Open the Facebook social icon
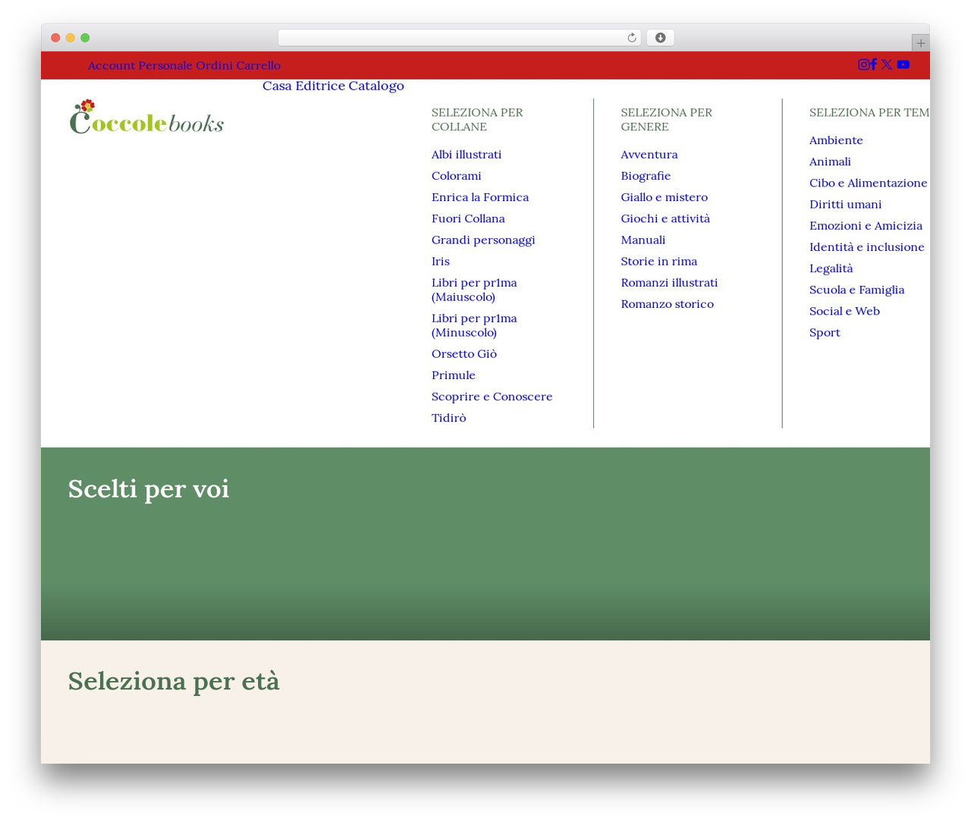Image resolution: width=971 pixels, height=822 pixels. tap(873, 64)
